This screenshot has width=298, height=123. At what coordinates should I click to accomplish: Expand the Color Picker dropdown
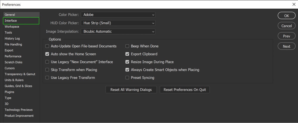(118, 15)
